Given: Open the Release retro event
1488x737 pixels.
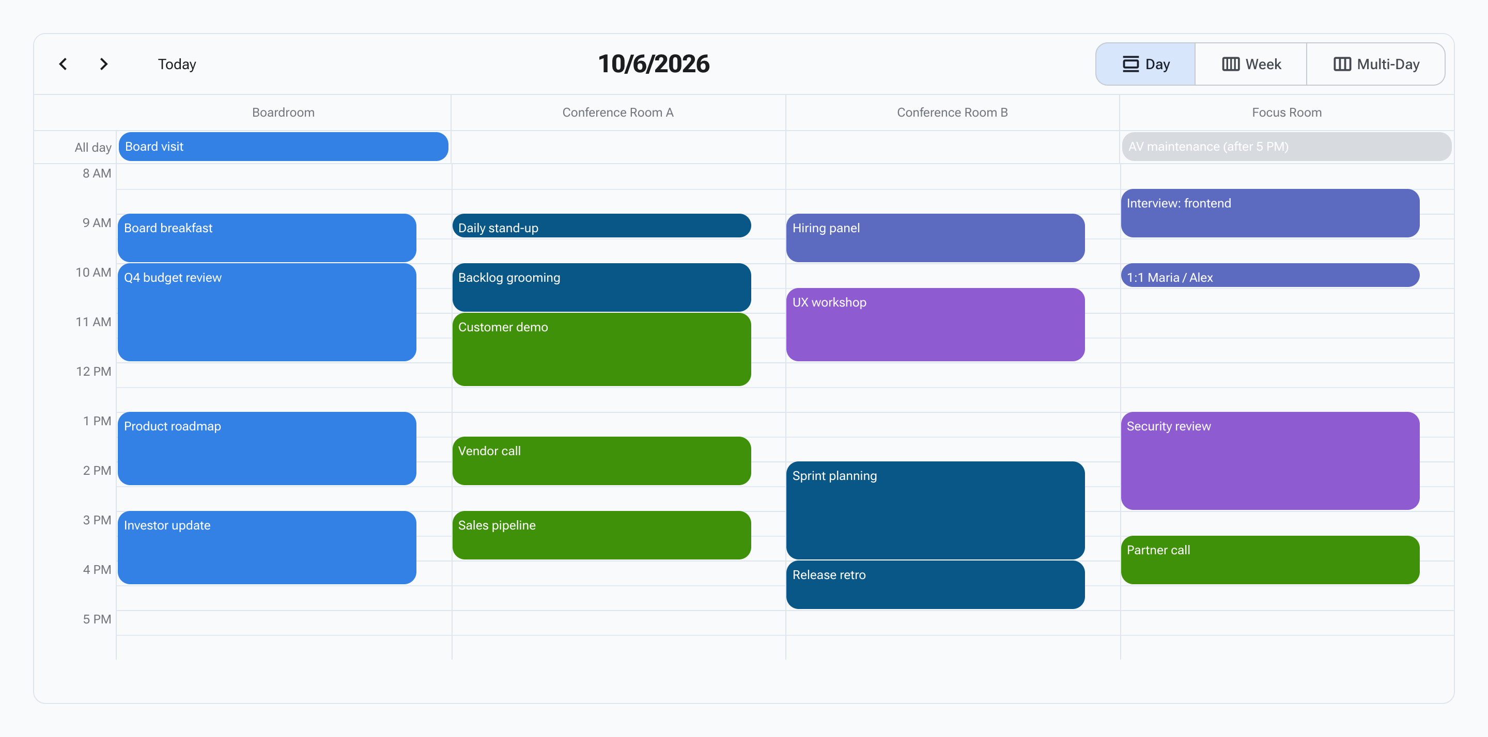Looking at the screenshot, I should [935, 585].
